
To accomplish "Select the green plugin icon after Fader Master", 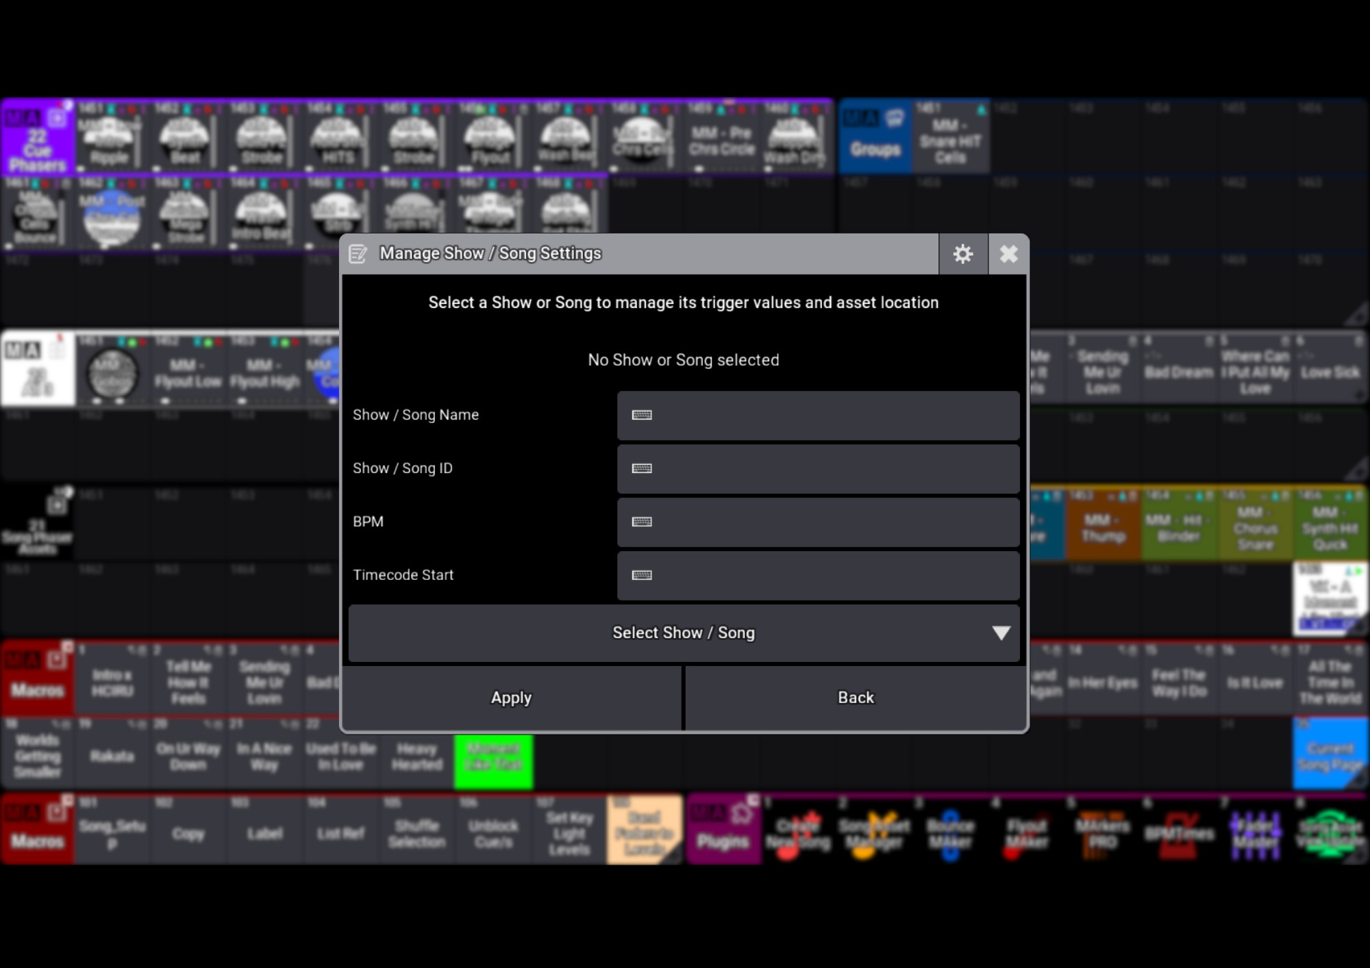I will click(x=1330, y=830).
